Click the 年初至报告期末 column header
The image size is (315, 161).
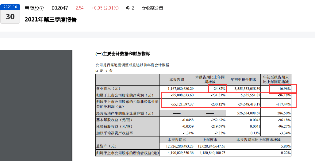243,79
